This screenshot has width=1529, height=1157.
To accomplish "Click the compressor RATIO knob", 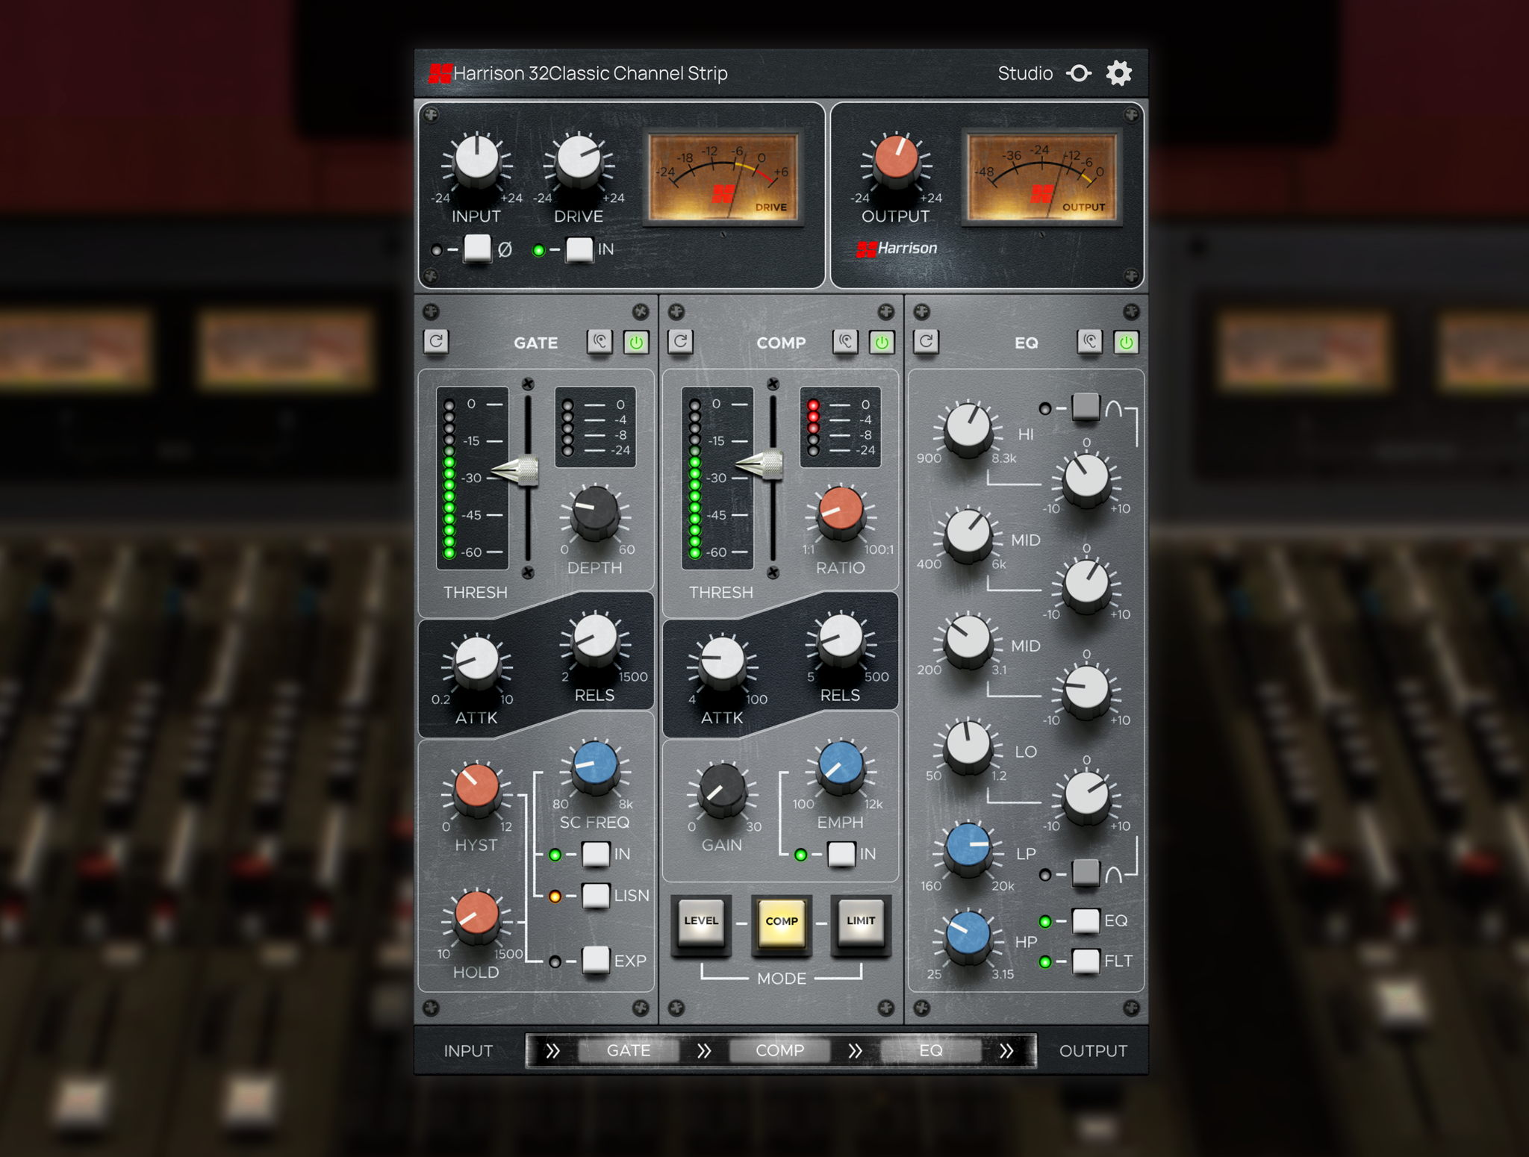I will click(x=841, y=512).
